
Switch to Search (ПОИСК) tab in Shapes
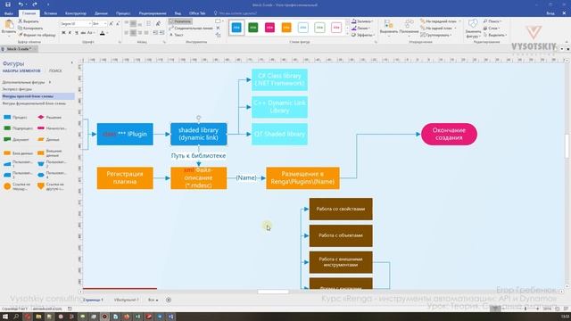(55, 71)
